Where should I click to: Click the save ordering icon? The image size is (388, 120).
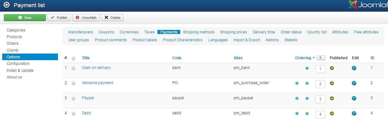[x=321, y=58]
